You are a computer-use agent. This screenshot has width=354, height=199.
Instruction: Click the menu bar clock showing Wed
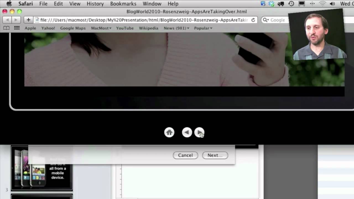tap(347, 4)
